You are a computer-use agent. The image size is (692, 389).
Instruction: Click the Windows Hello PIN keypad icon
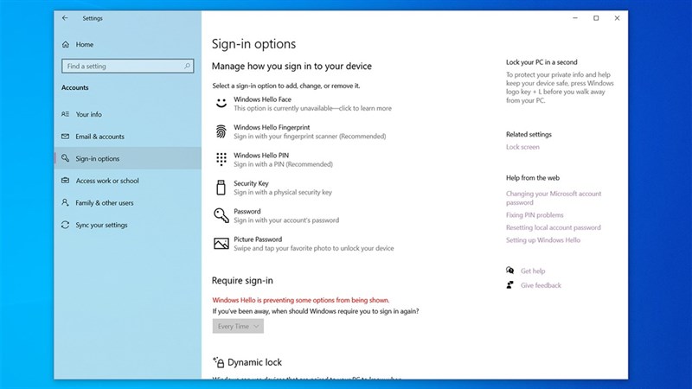tap(221, 159)
